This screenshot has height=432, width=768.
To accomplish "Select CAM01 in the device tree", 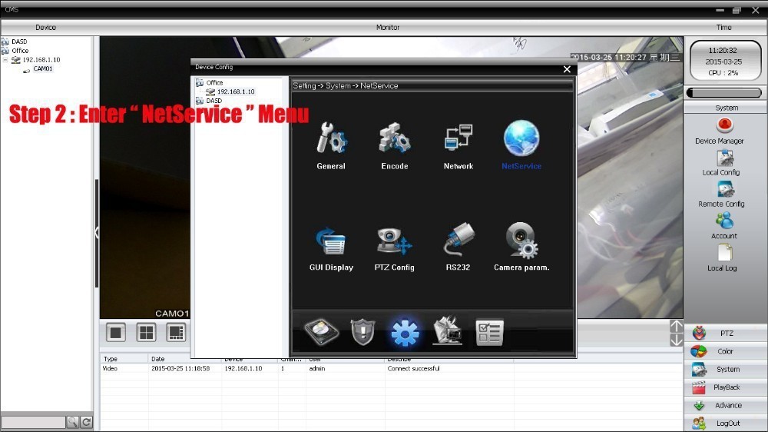I will pyautogui.click(x=42, y=68).
